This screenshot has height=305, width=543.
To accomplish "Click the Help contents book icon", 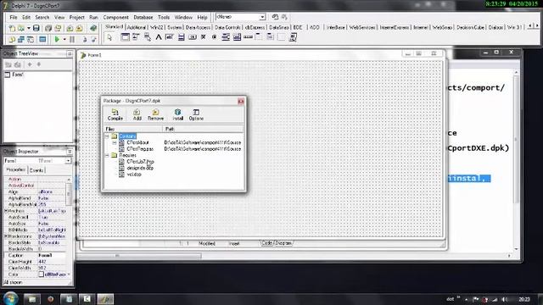I will (93, 28).
